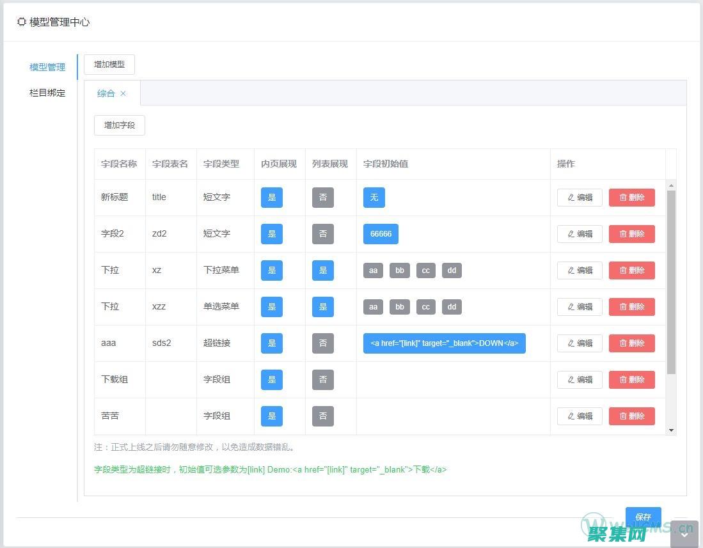Toggle 列表展现 for 字段2 row

(322, 234)
